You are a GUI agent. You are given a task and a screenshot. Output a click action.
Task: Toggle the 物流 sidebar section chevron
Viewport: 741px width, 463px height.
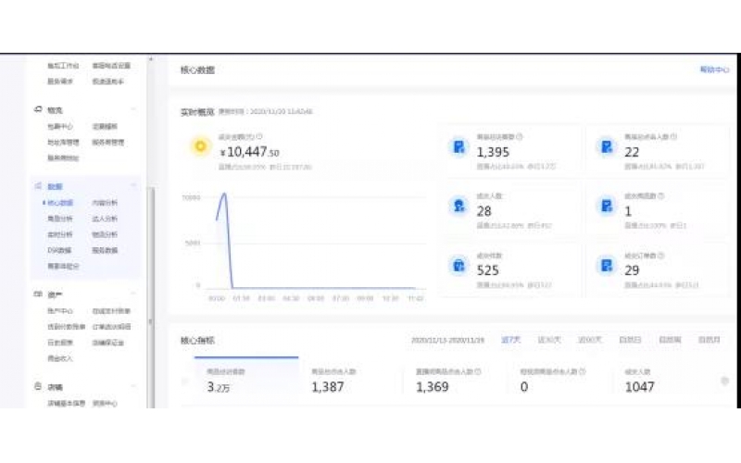pyautogui.click(x=133, y=110)
